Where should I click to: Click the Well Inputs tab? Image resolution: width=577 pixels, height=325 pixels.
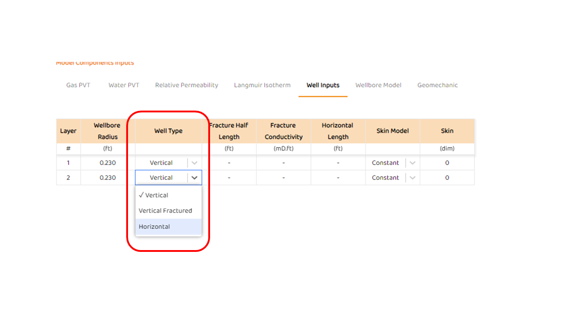point(323,85)
